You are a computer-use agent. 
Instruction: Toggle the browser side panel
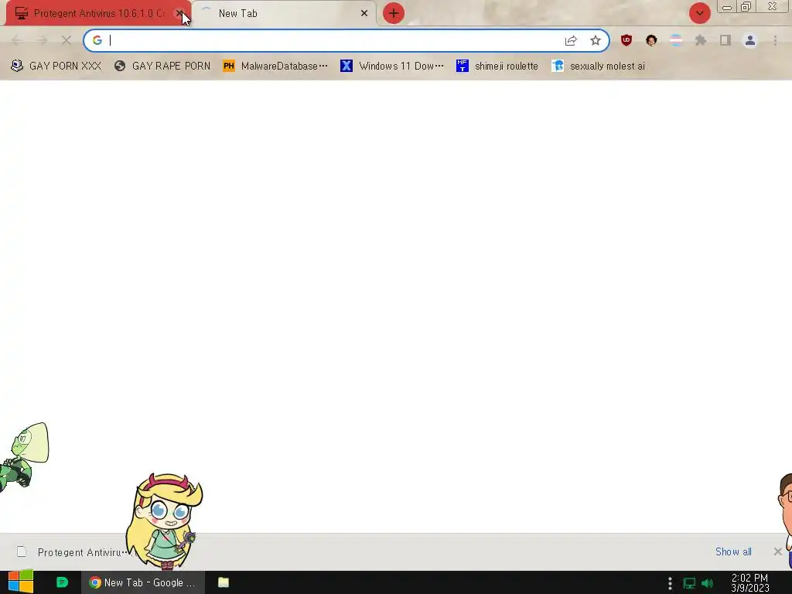tap(725, 40)
